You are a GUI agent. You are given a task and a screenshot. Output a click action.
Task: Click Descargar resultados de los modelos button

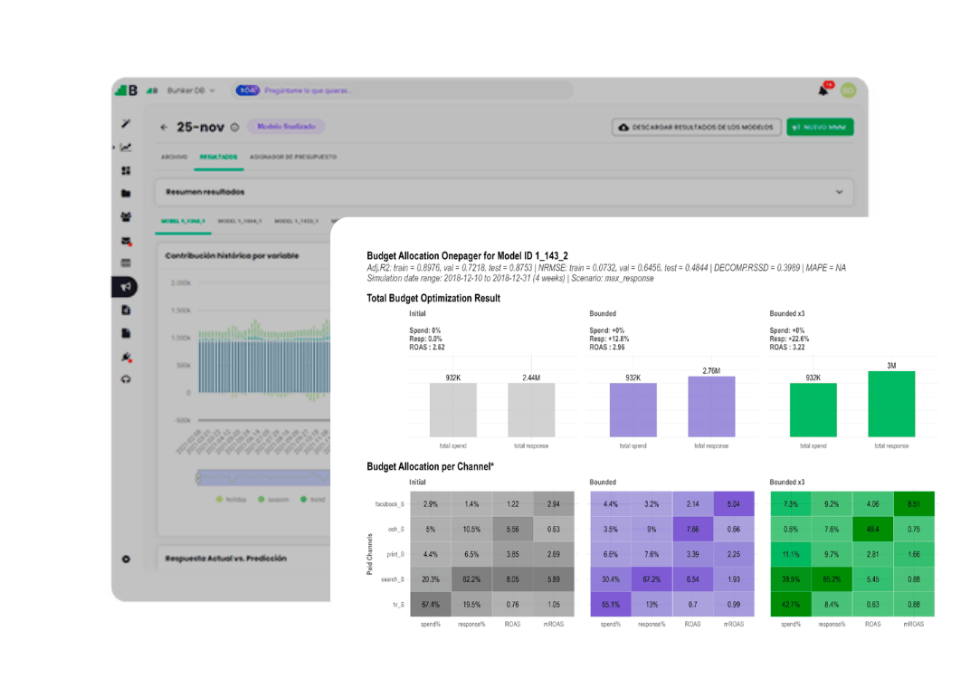tap(696, 127)
